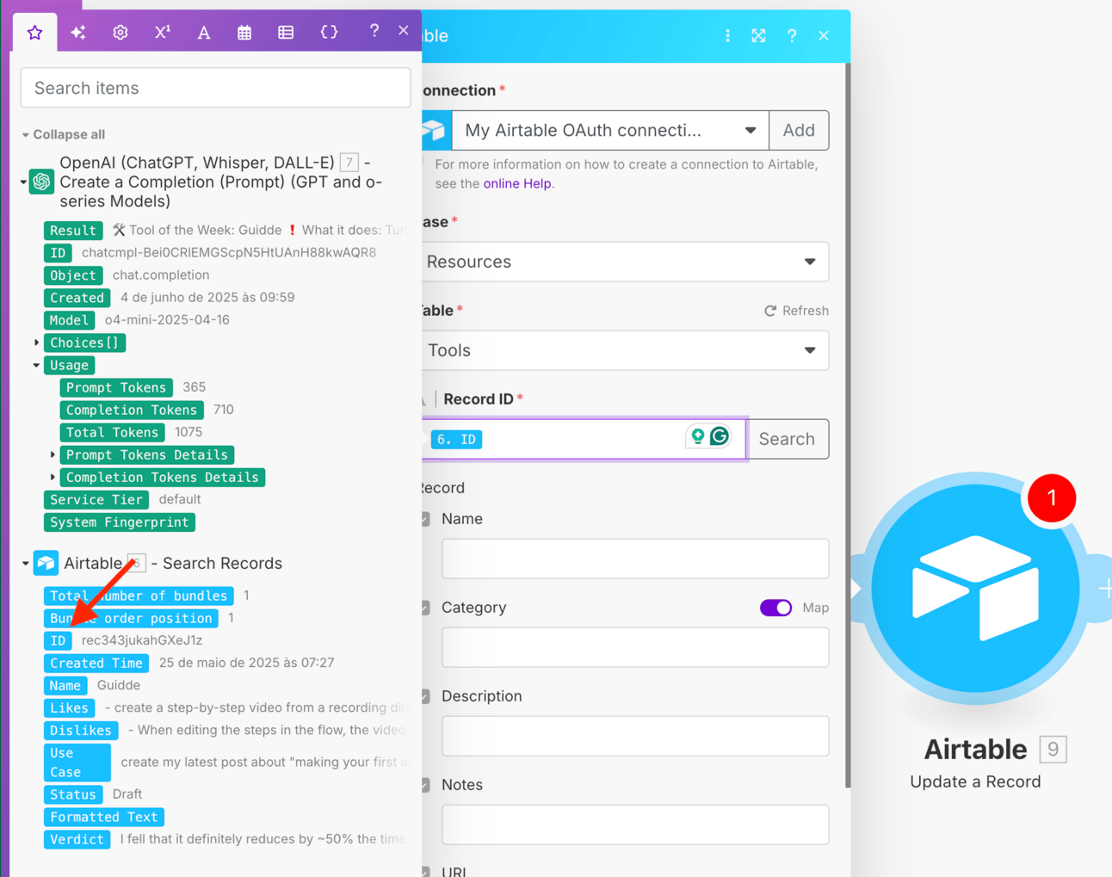Insert the Use Case pill
Image resolution: width=1112 pixels, height=877 pixels.
click(x=77, y=763)
